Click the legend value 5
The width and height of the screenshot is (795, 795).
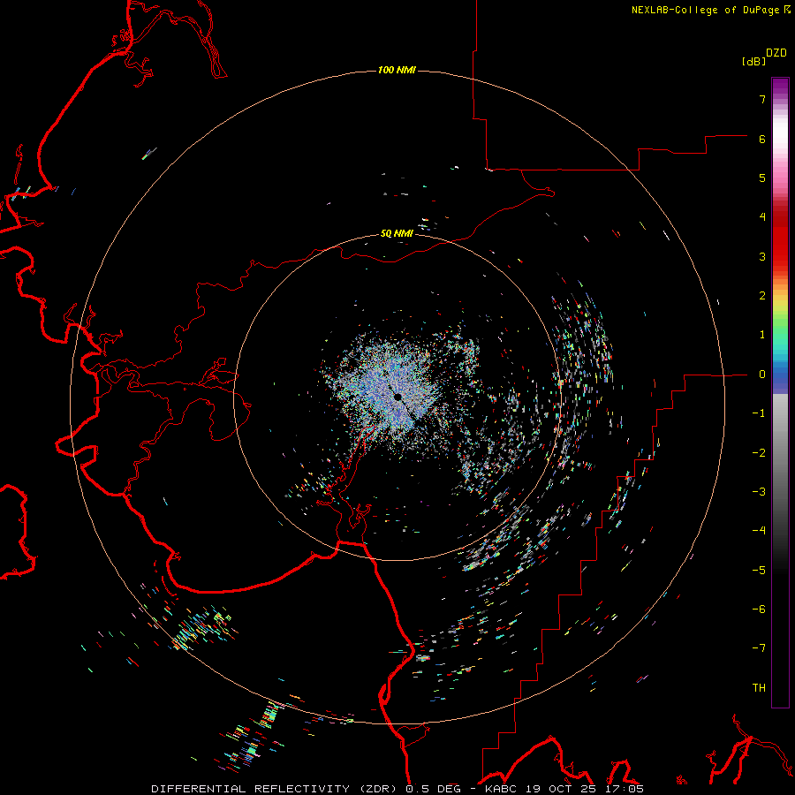point(762,178)
